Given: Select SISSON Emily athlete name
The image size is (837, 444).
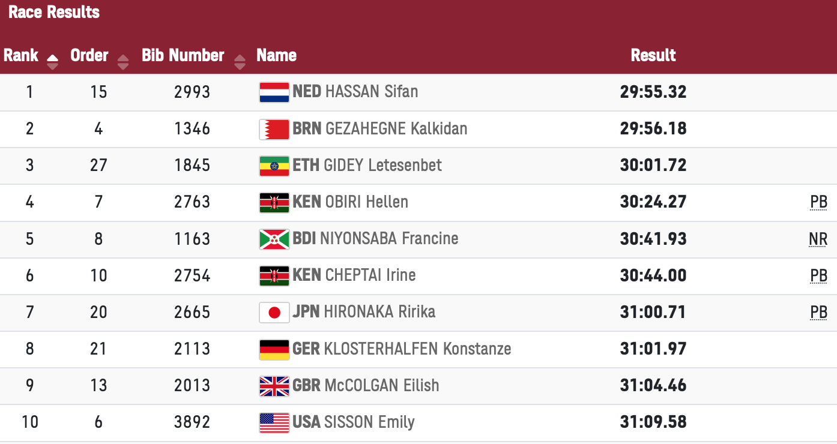Looking at the screenshot, I should click(x=369, y=422).
